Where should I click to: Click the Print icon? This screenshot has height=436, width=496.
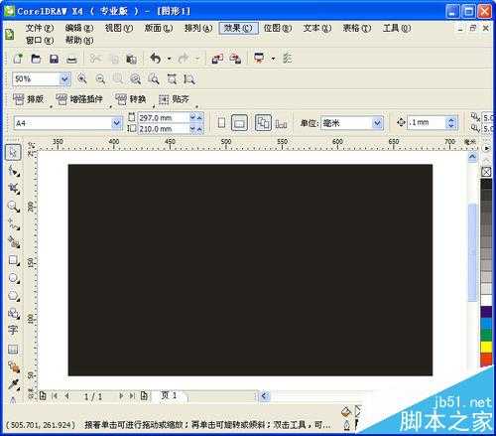pyautogui.click(x=71, y=60)
